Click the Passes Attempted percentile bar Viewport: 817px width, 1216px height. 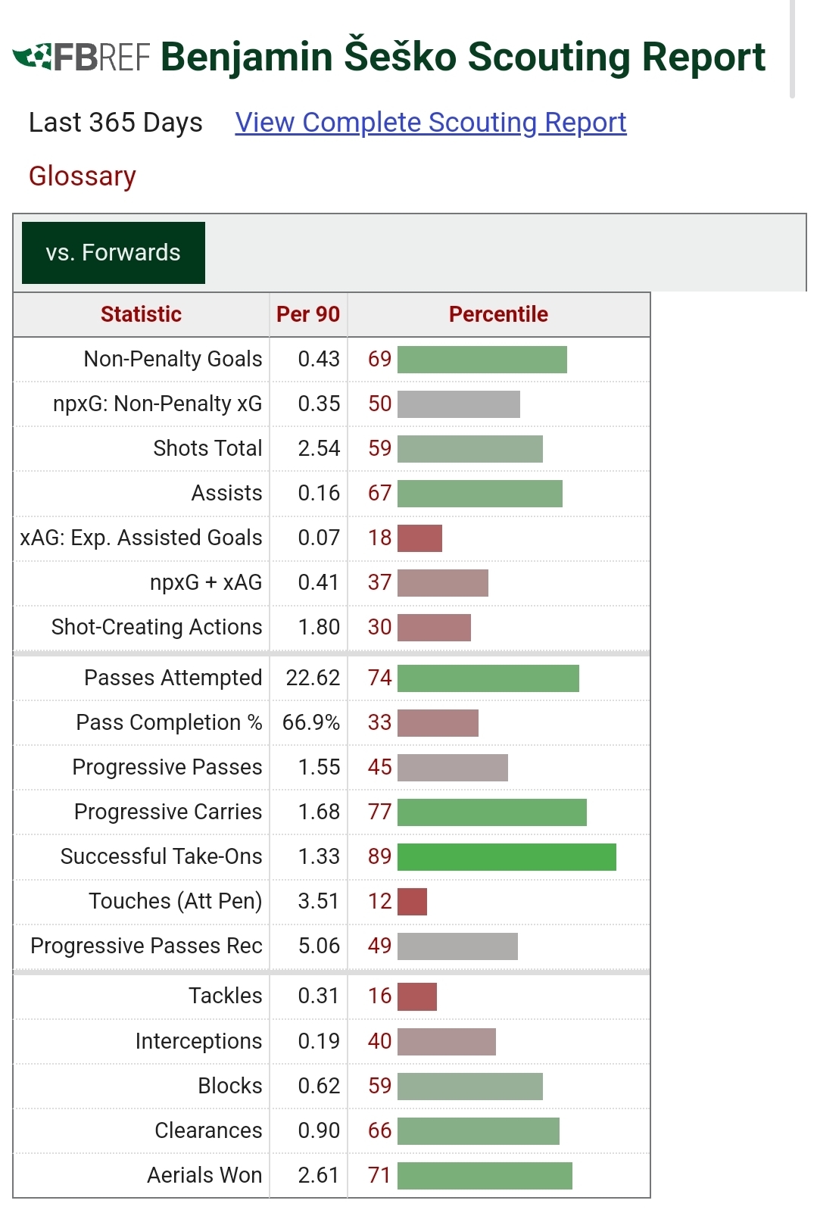[x=488, y=678]
